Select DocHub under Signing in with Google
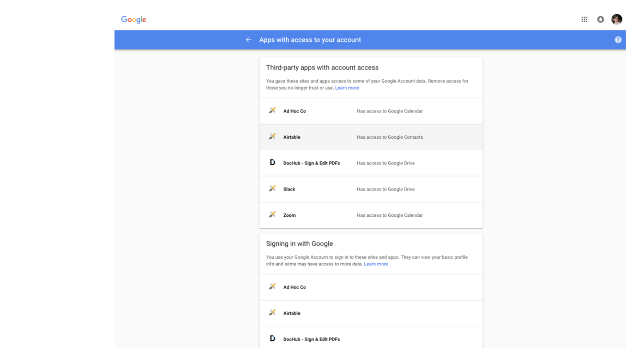 (371, 338)
